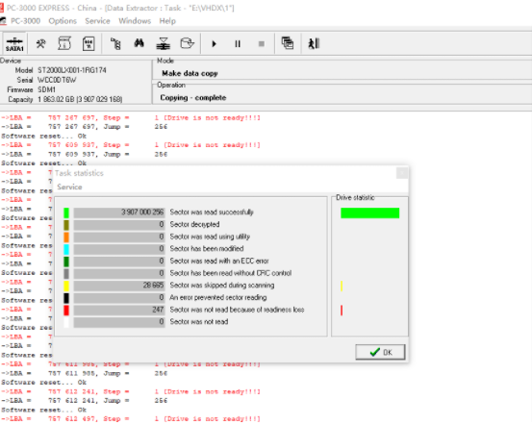Open the Service menu in menu bar
The height and width of the screenshot is (425, 532).
tap(97, 21)
